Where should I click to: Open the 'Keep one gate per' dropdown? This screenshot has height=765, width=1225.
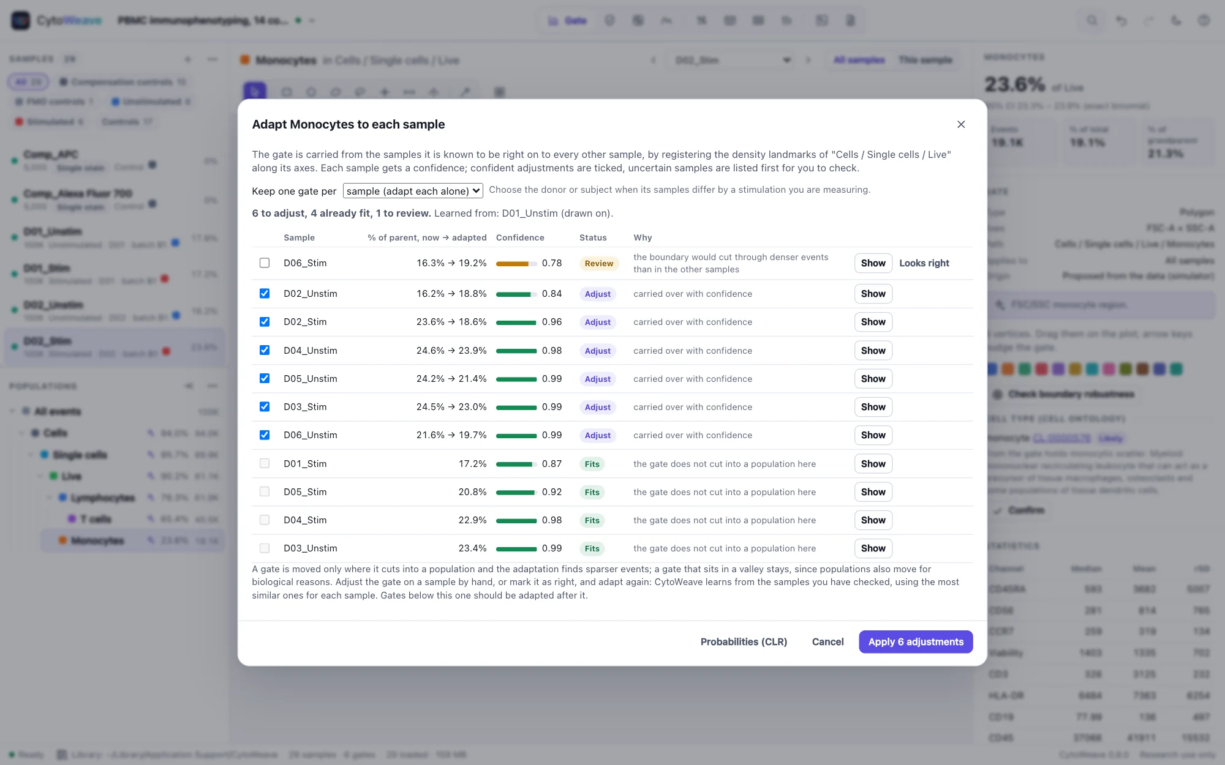coord(413,191)
